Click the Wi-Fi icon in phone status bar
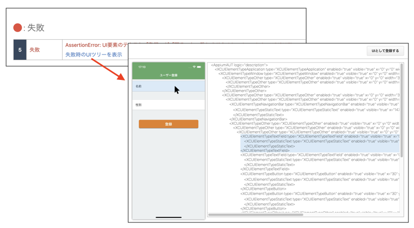The width and height of the screenshot is (414, 228). pyautogui.click(x=194, y=67)
